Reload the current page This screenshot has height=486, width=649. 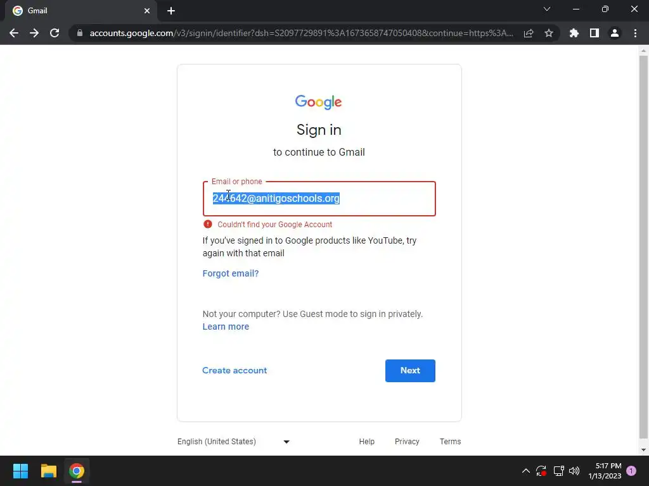point(55,33)
